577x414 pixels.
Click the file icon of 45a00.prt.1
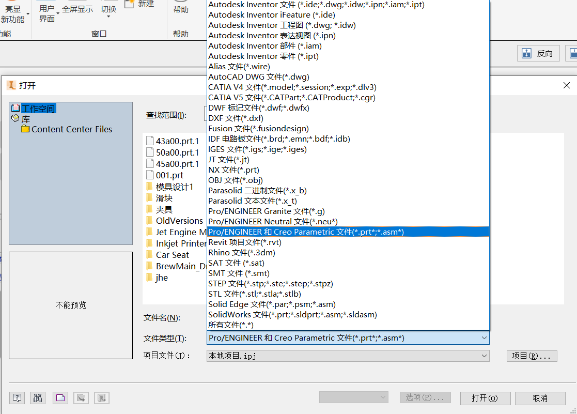[x=150, y=163]
